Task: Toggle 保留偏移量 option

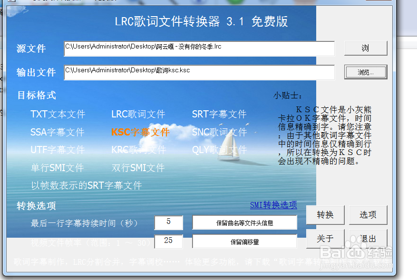Action: [x=245, y=241]
